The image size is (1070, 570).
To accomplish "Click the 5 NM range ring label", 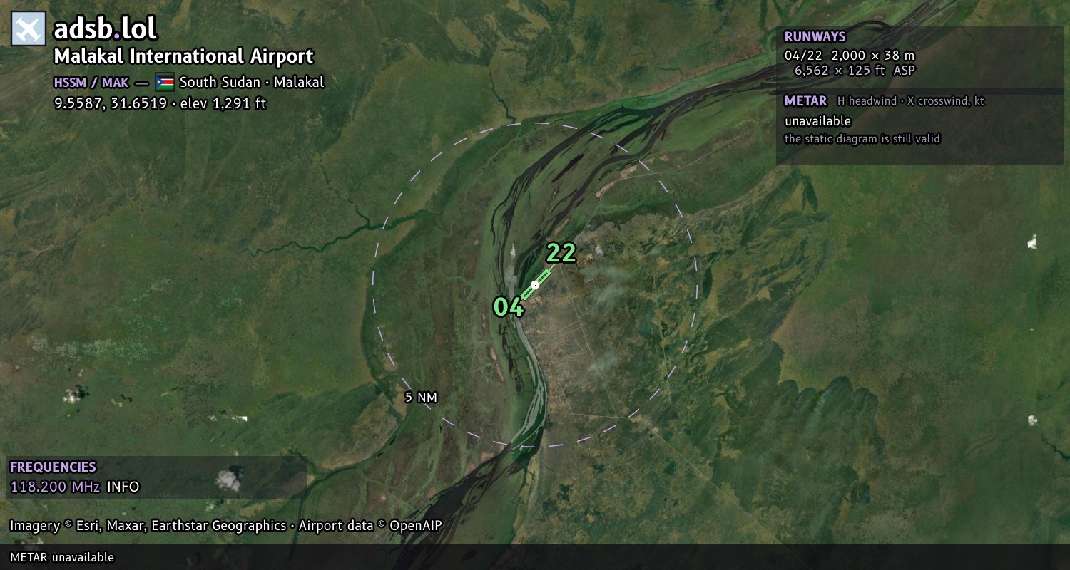I will (x=421, y=398).
